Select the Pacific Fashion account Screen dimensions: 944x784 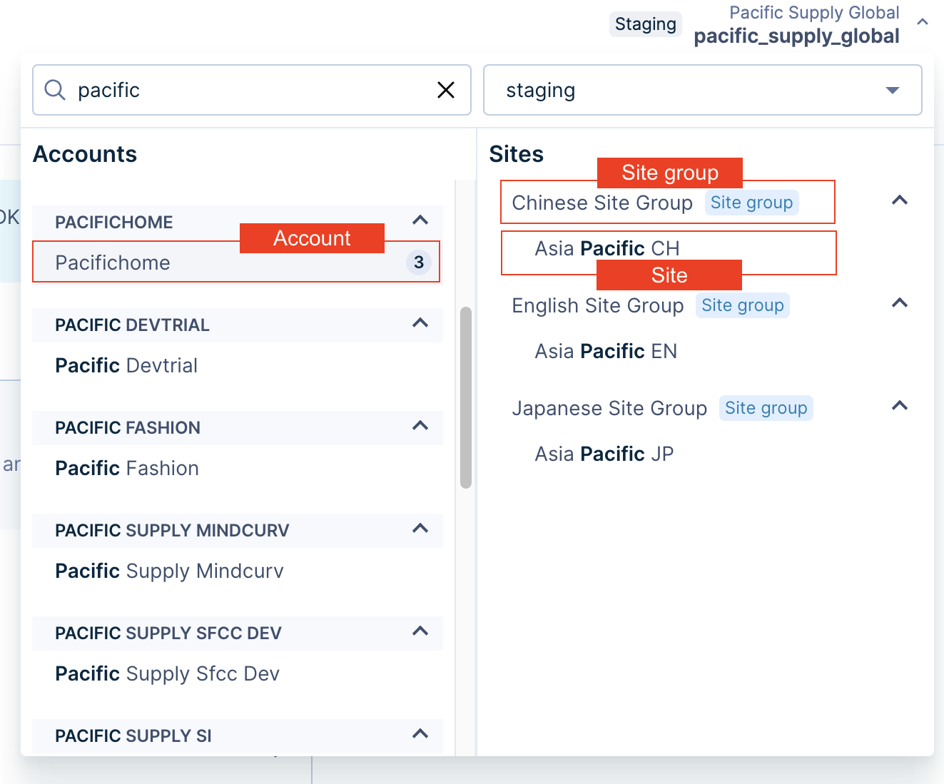(238, 468)
